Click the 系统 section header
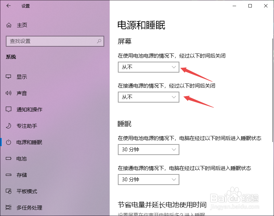The width and height of the screenshot is (274, 216). point(11,57)
